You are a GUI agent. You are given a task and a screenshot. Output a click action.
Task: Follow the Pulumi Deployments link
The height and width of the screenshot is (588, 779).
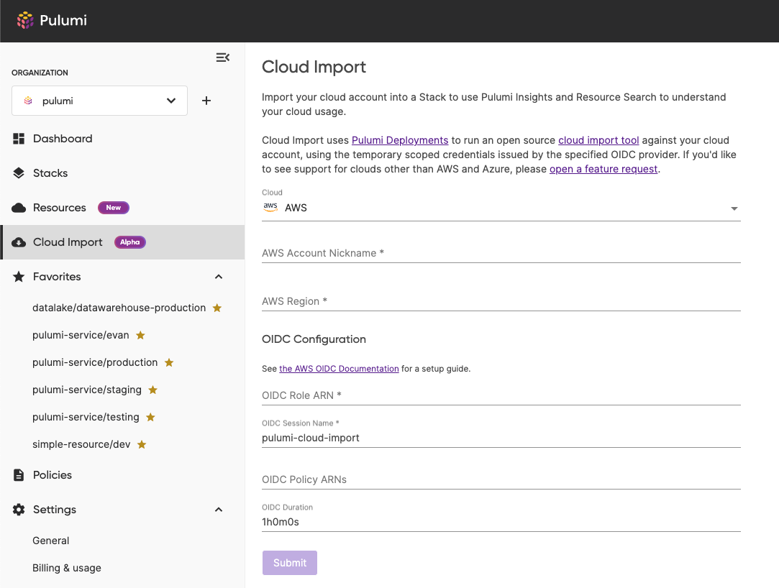tap(400, 141)
